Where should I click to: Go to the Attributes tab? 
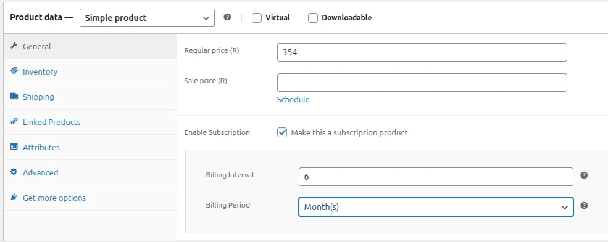coord(90,147)
